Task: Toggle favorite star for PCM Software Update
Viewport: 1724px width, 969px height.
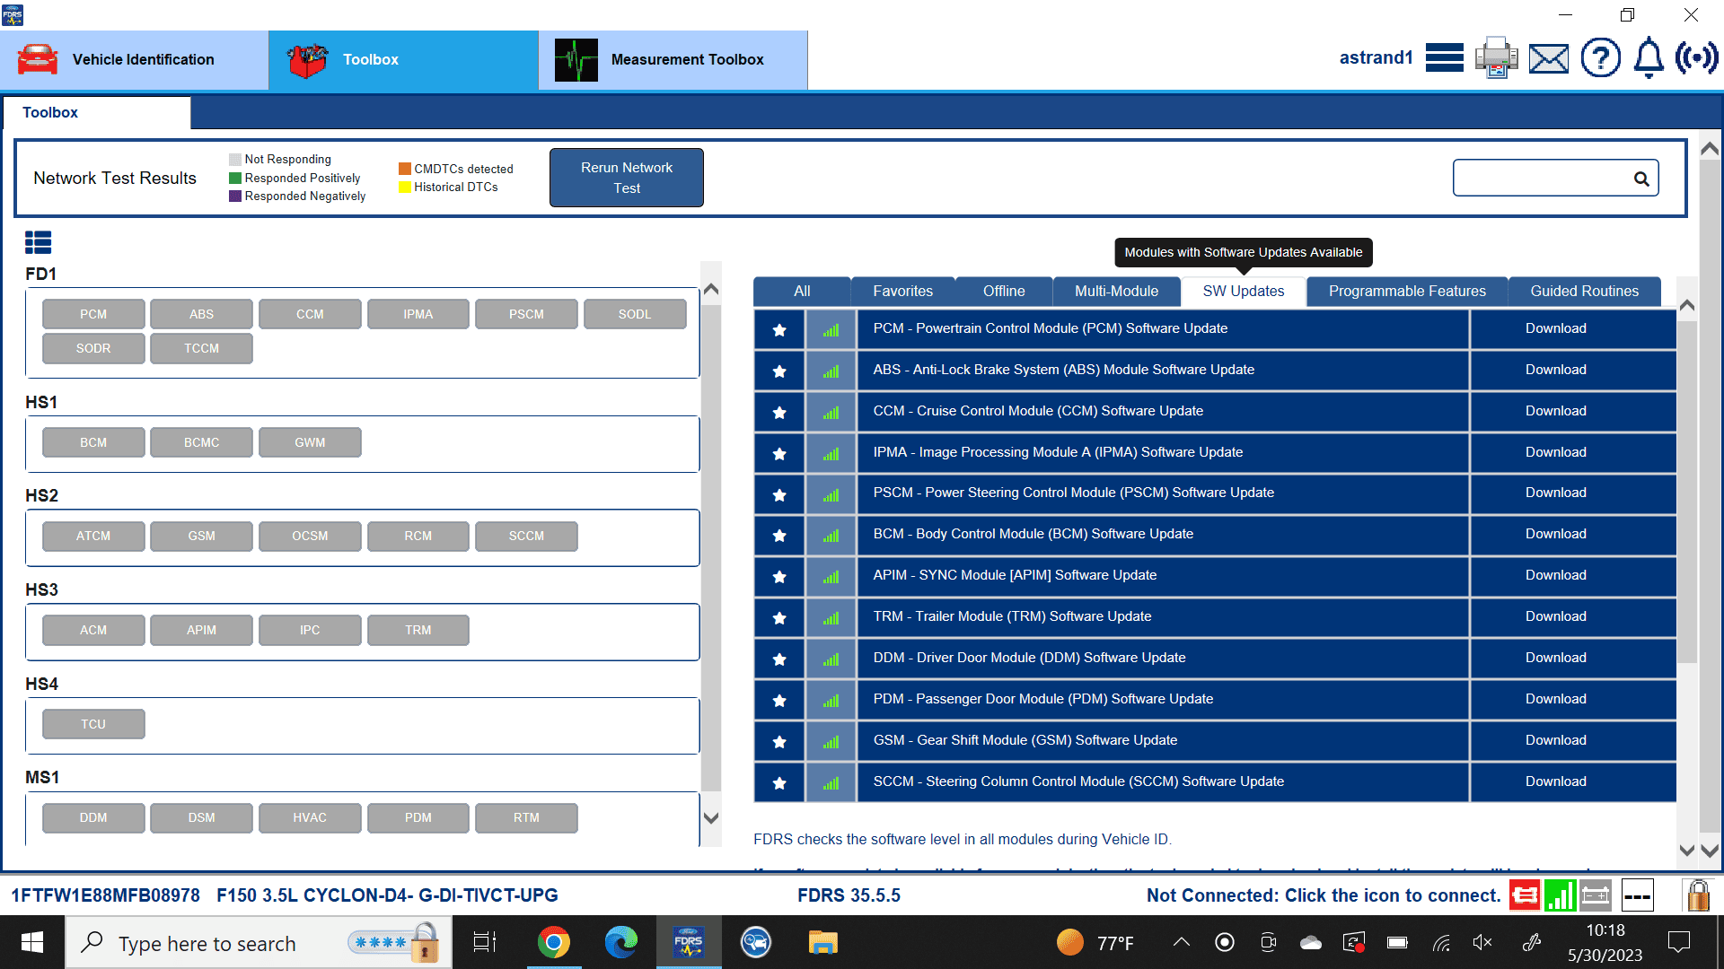Action: 779,329
